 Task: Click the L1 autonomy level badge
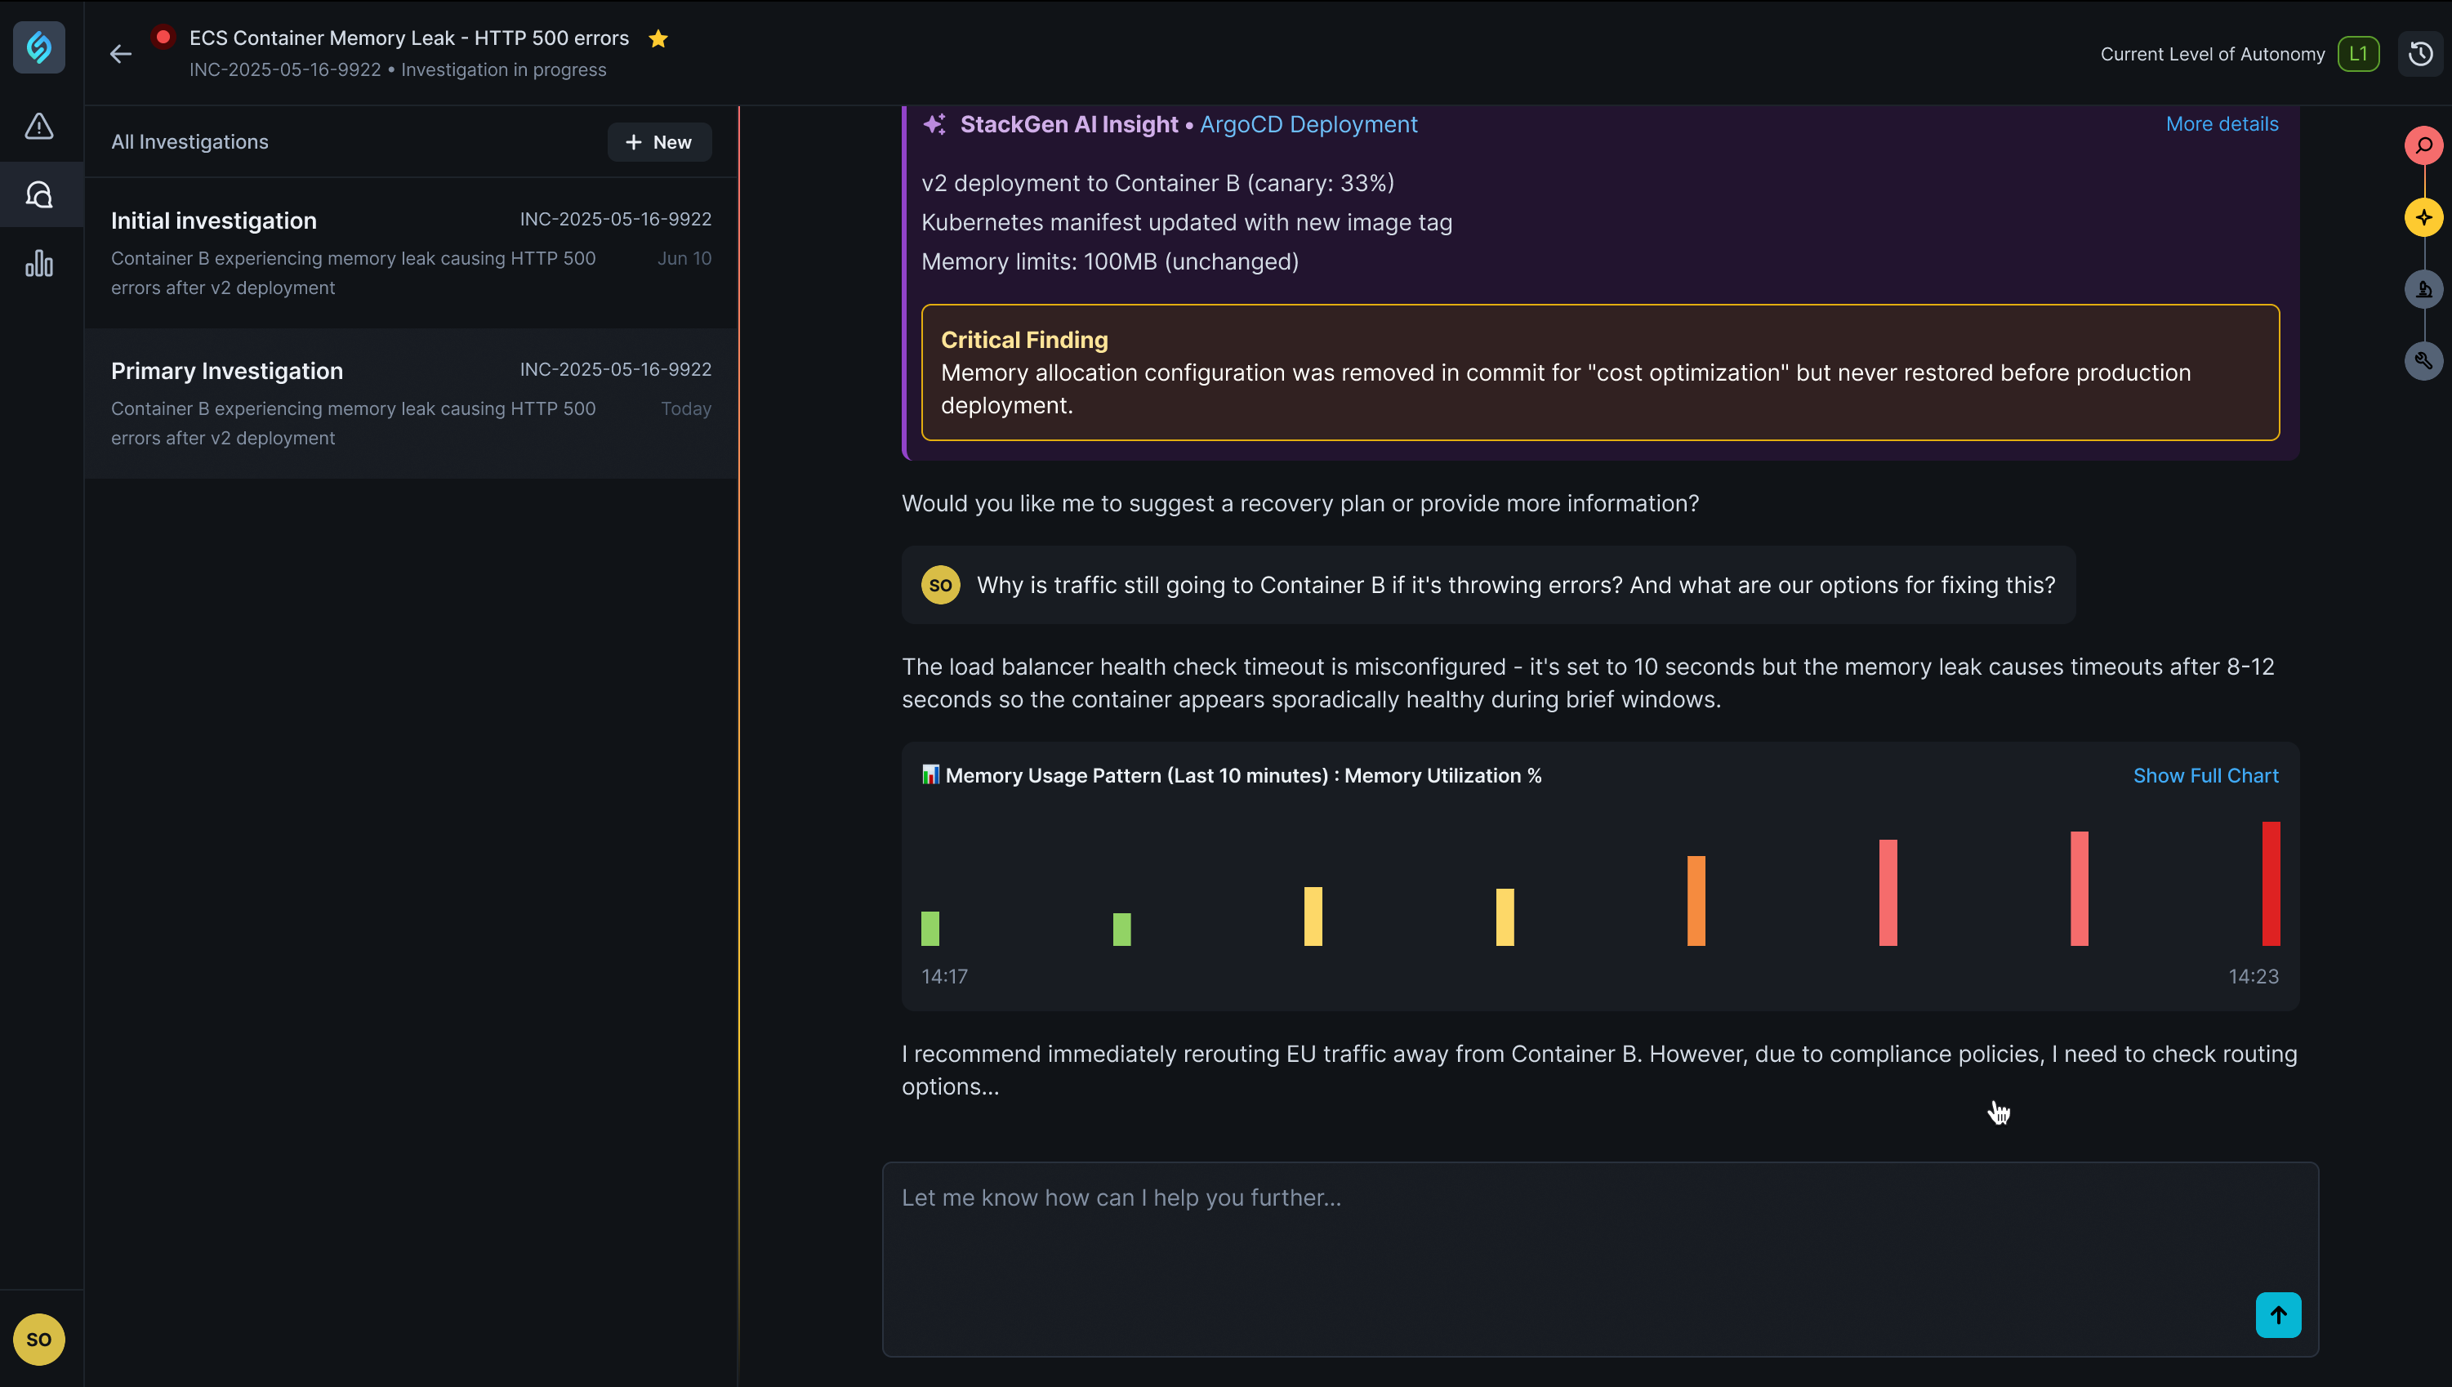click(2358, 54)
